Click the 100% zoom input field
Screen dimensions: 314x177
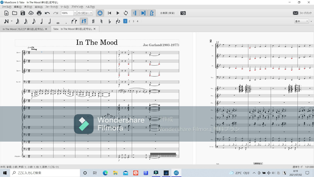click(67, 13)
